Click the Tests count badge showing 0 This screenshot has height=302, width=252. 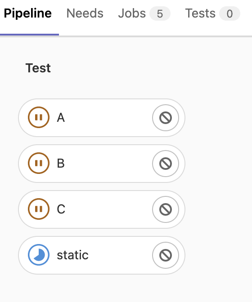point(229,13)
